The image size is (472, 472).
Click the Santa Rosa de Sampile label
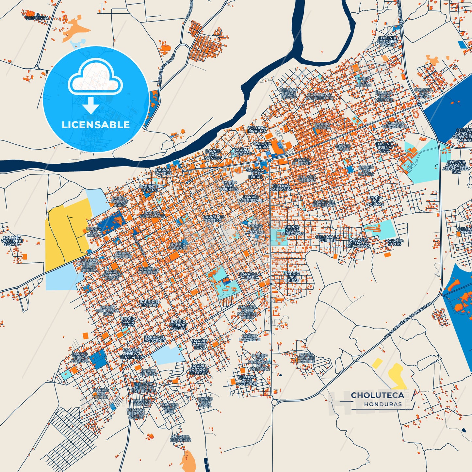(306, 358)
